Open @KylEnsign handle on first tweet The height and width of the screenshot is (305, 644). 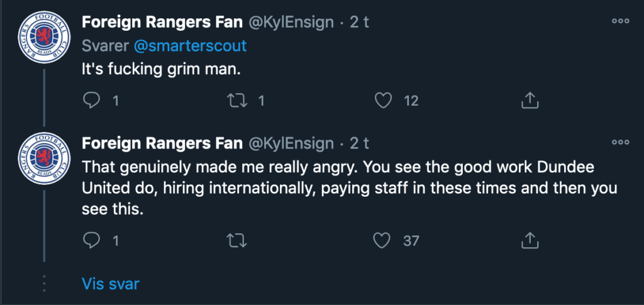(x=291, y=22)
